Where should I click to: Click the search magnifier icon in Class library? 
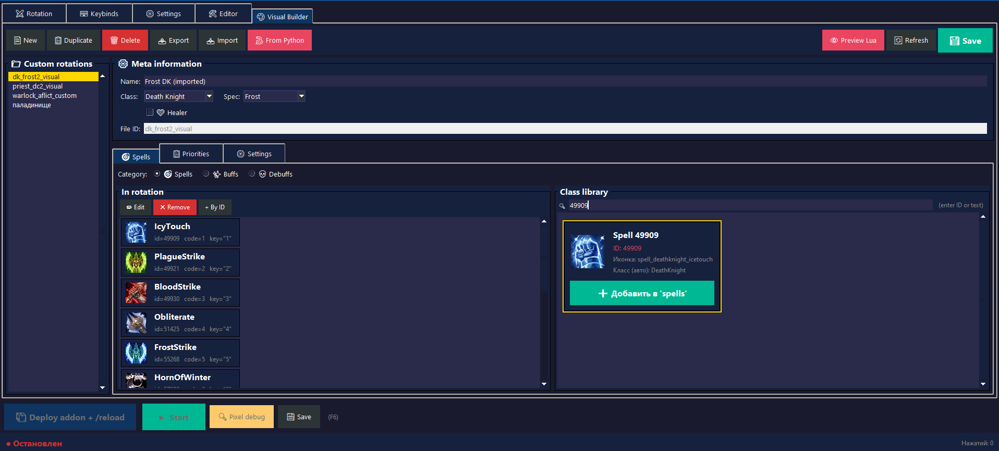[562, 206]
